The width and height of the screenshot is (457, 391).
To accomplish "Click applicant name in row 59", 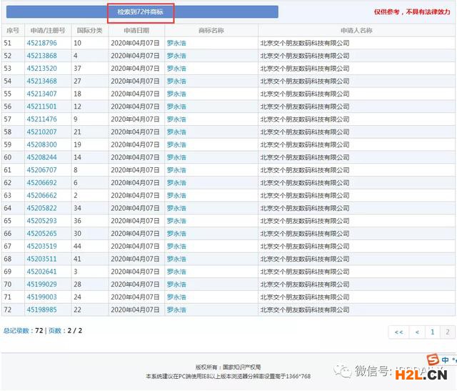I will (305, 144).
